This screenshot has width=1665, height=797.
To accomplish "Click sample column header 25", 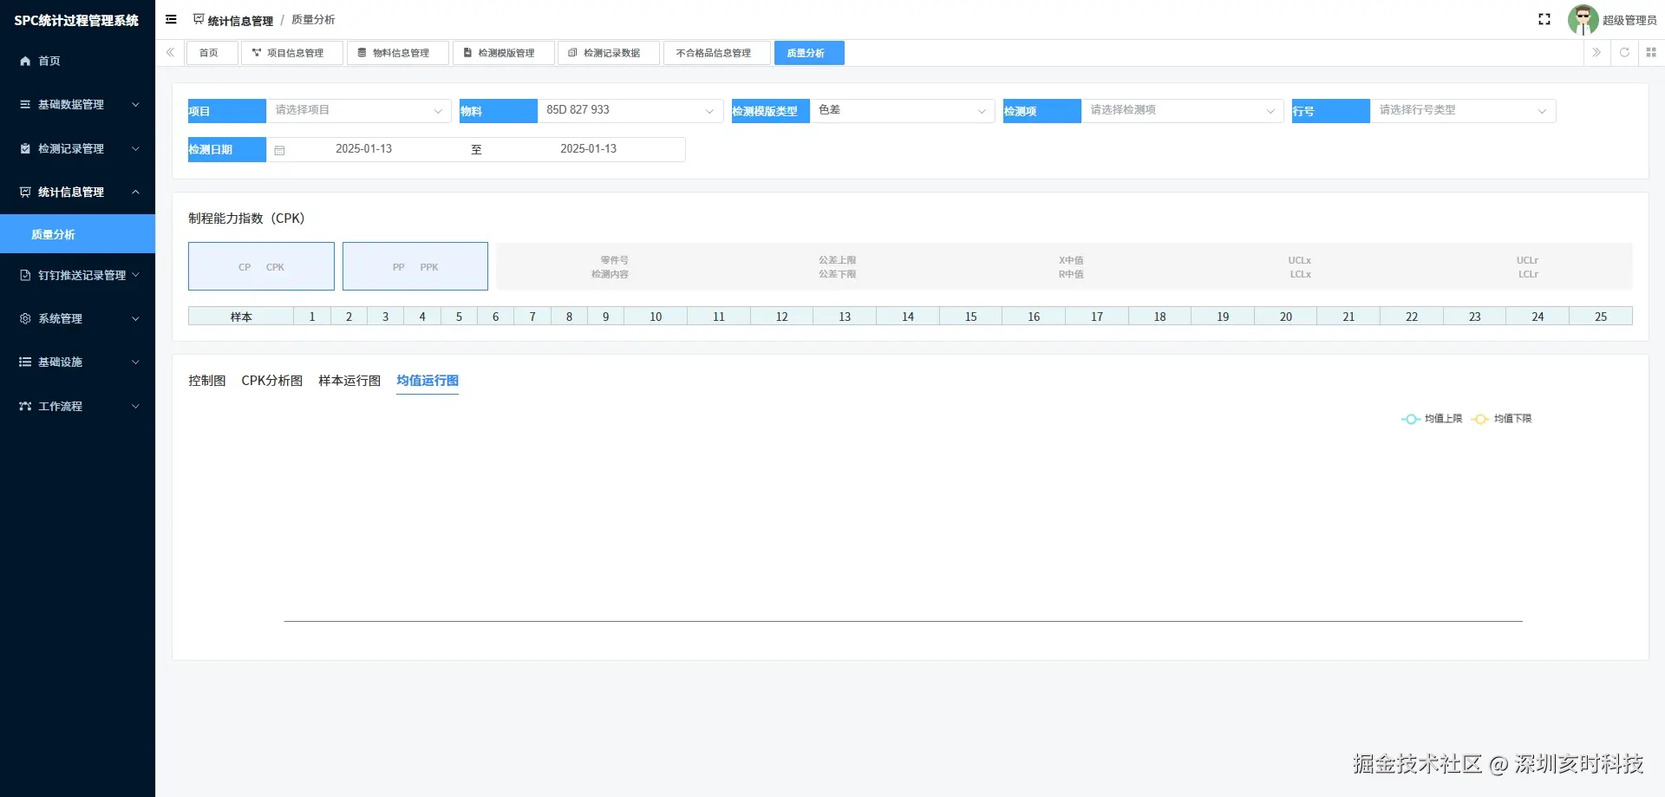I will [x=1601, y=317].
